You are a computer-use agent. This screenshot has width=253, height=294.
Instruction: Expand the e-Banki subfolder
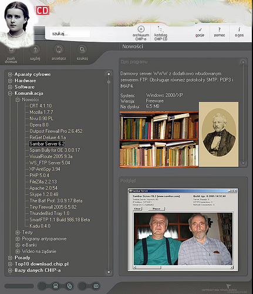click(x=18, y=245)
